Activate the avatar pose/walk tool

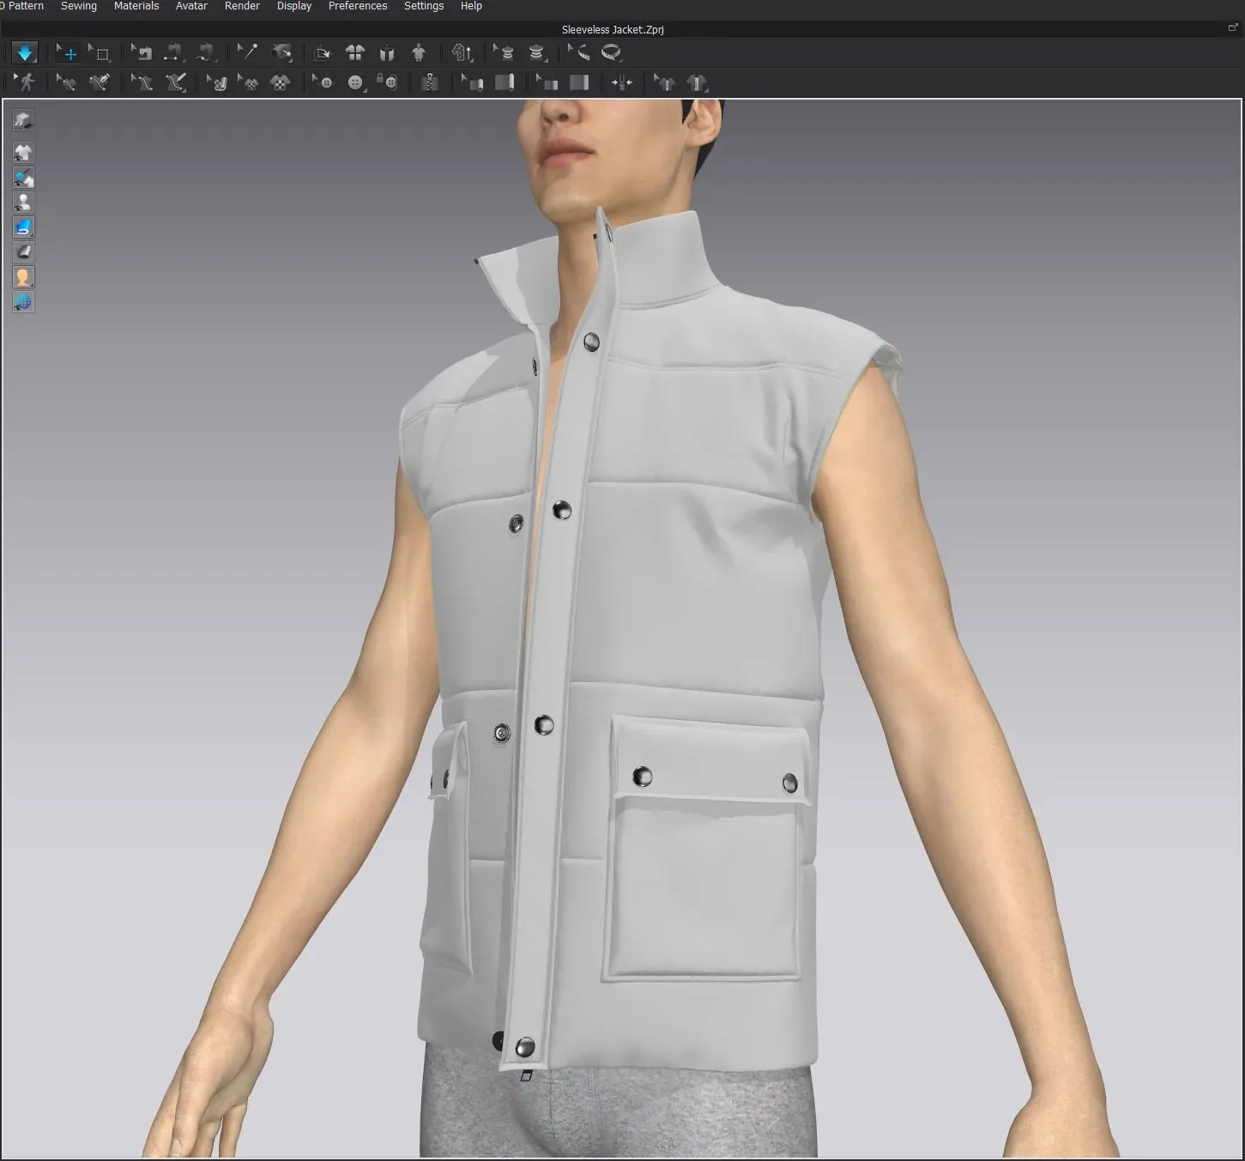pyautogui.click(x=26, y=82)
